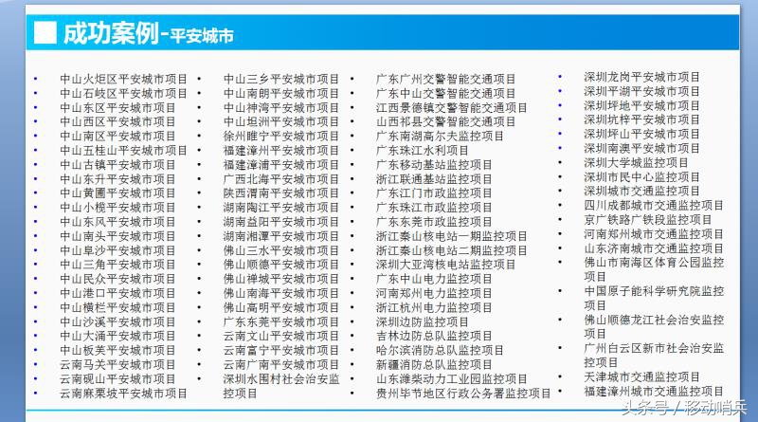
Task: Click 陕西渭南平安城市项目
Action: (x=281, y=193)
